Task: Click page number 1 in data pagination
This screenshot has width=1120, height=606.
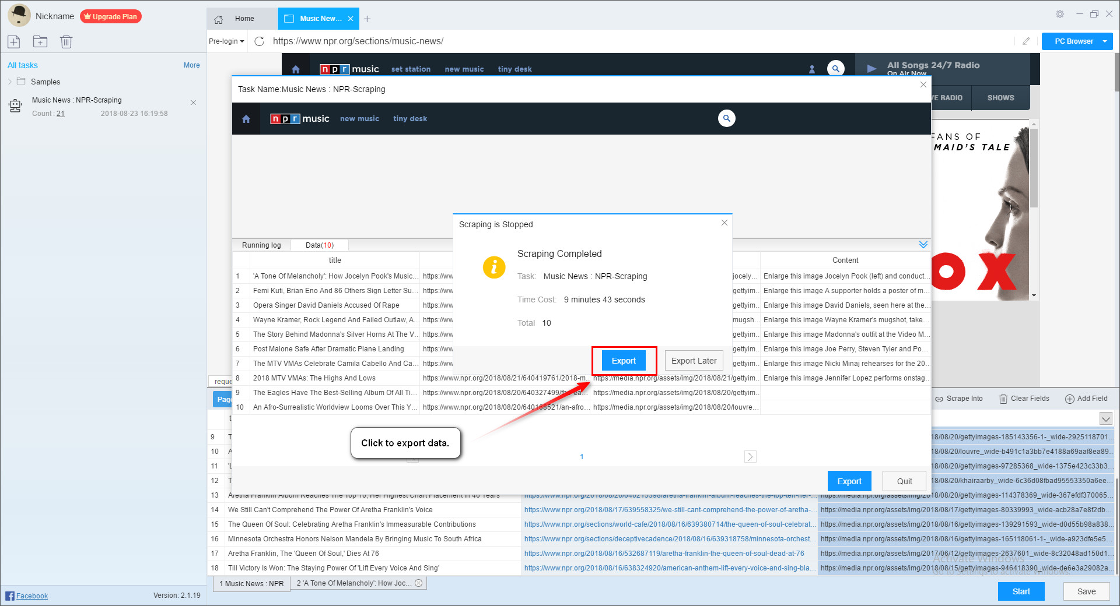Action: pyautogui.click(x=582, y=457)
